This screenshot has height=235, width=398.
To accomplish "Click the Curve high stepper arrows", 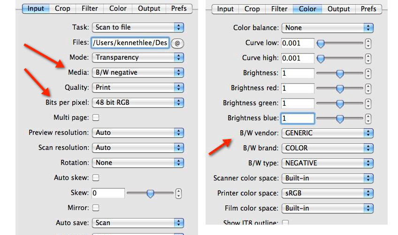I will tap(368, 59).
